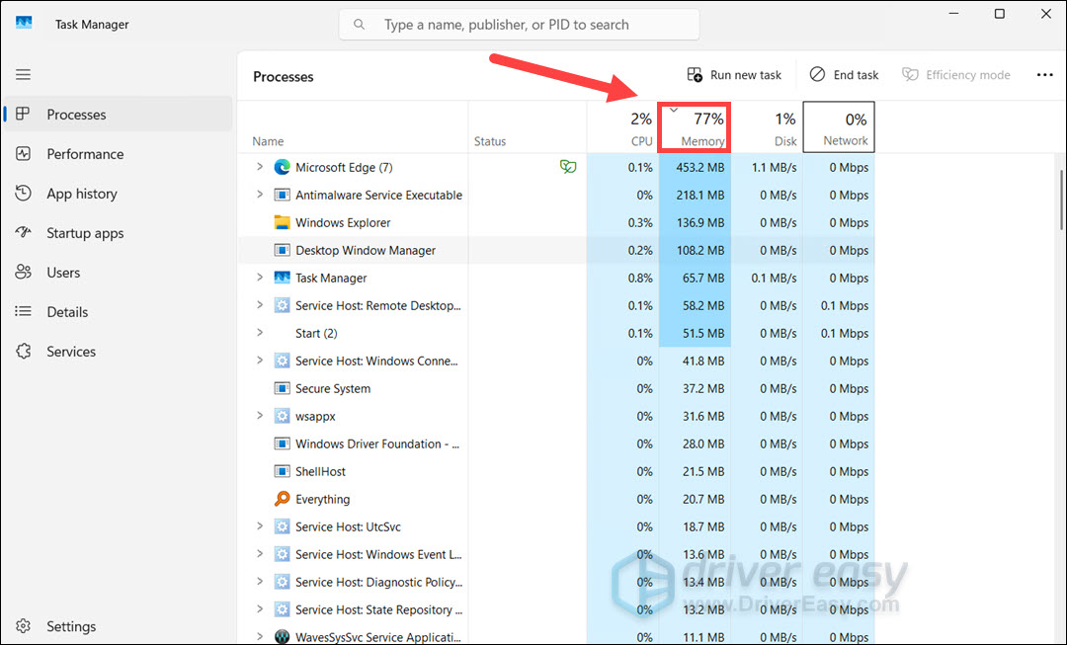Image resolution: width=1067 pixels, height=645 pixels.
Task: Open the Users page
Action: (x=119, y=273)
